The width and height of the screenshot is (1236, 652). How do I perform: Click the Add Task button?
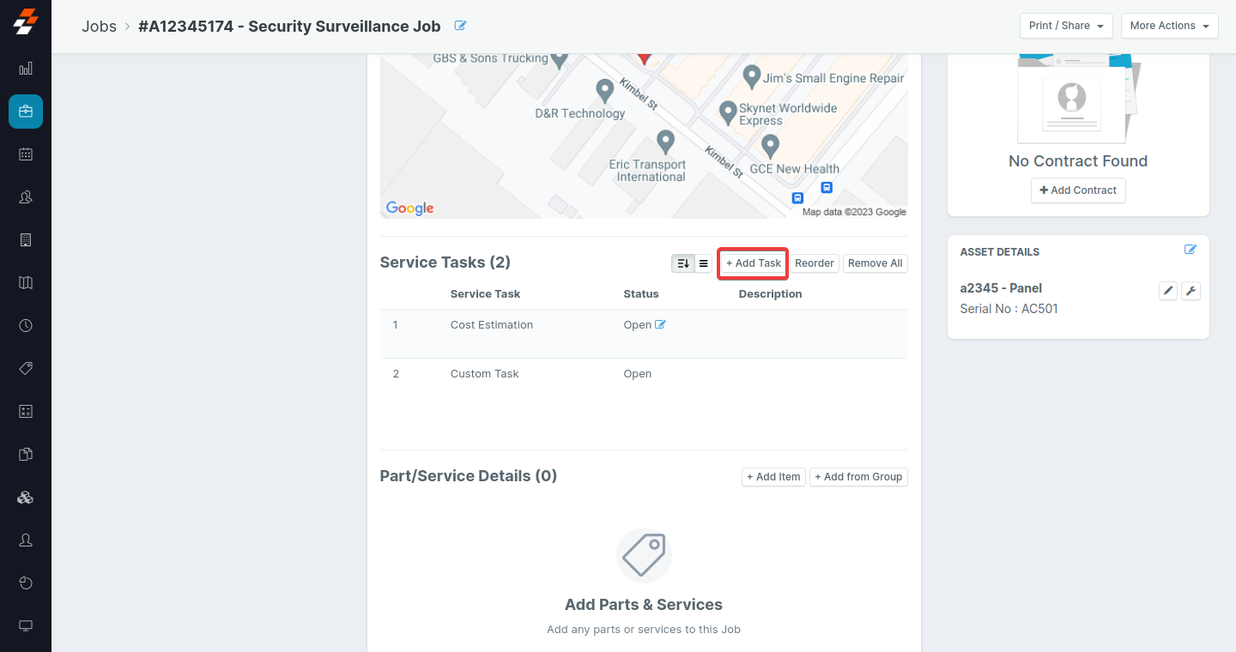[x=753, y=263]
